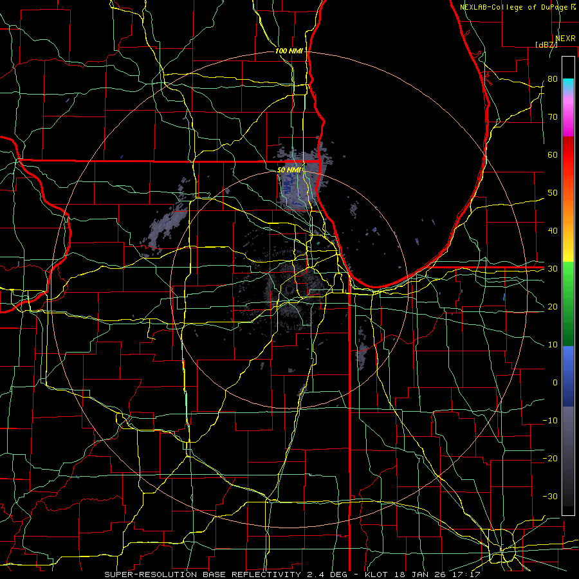This screenshot has width=579, height=579.
Task: Click the -10 value on dBZ scale
Action: (x=550, y=421)
